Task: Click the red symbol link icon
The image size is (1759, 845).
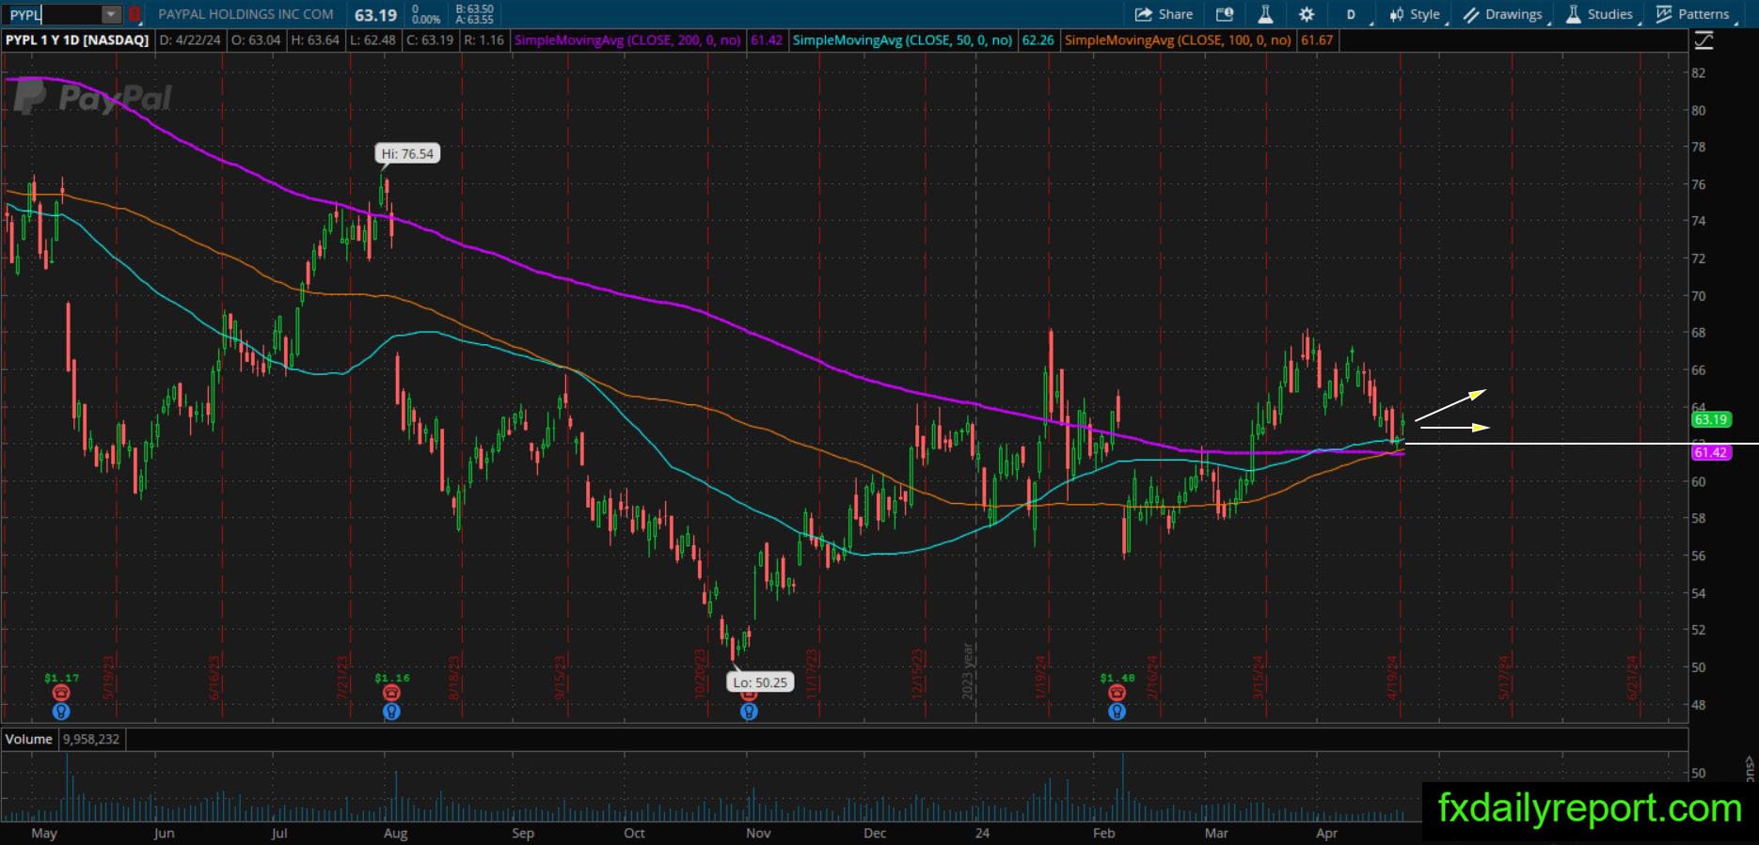Action: click(135, 15)
